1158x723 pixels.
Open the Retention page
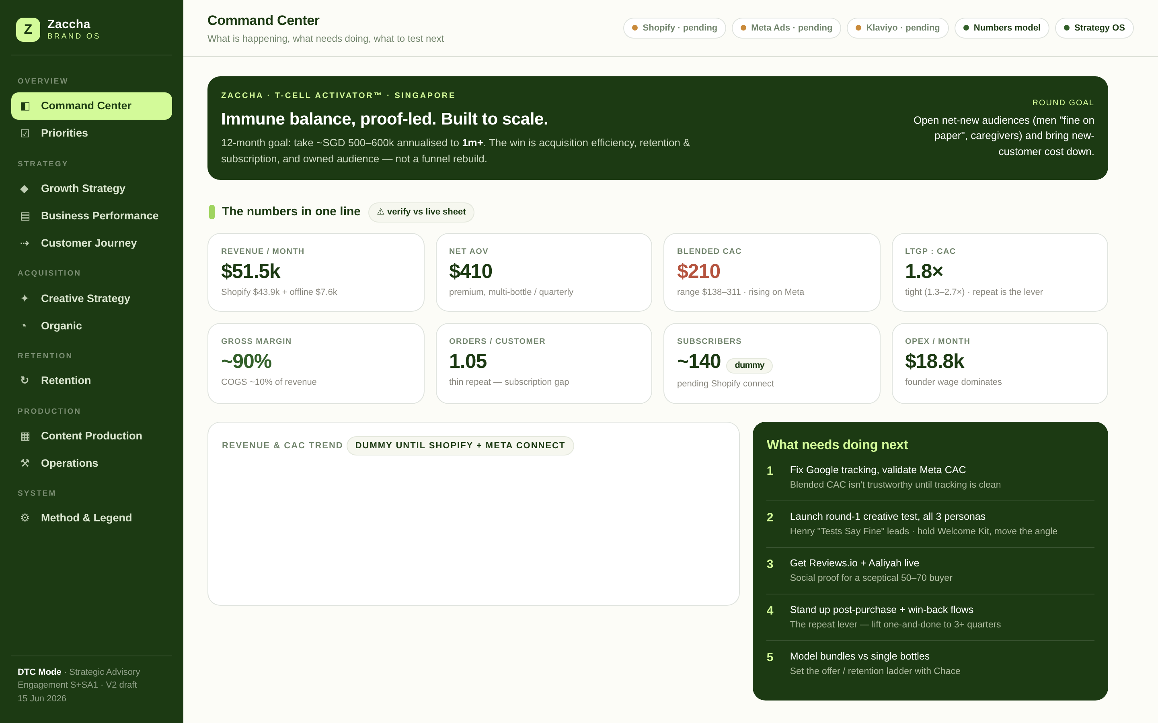(91, 381)
